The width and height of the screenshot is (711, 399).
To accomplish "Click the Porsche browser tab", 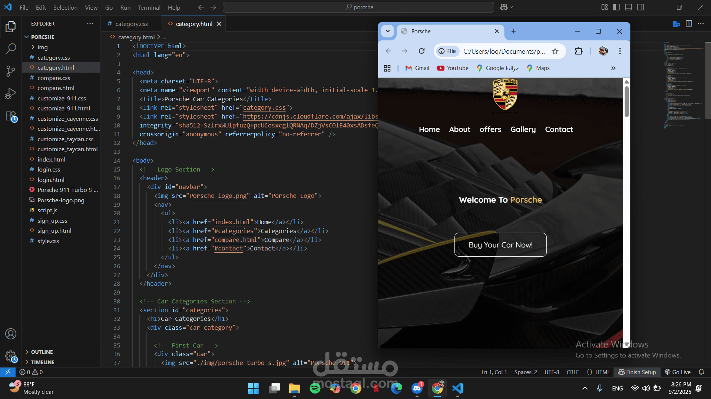I will pos(450,31).
